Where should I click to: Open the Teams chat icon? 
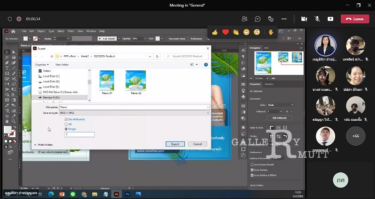tap(257, 19)
